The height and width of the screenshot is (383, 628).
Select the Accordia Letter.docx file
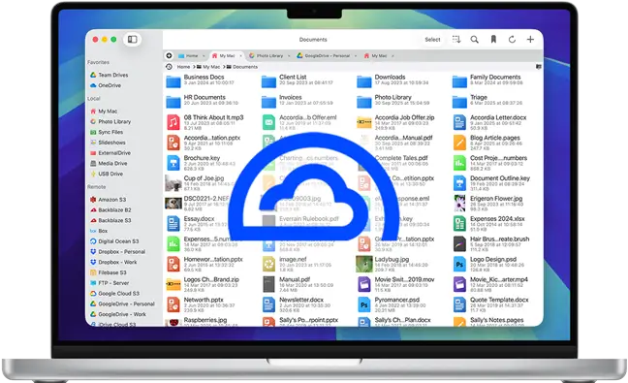489,122
